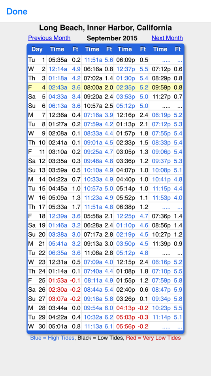Select the 10:41p time on Monday 14
This screenshot has width=211, height=376.
point(161,179)
